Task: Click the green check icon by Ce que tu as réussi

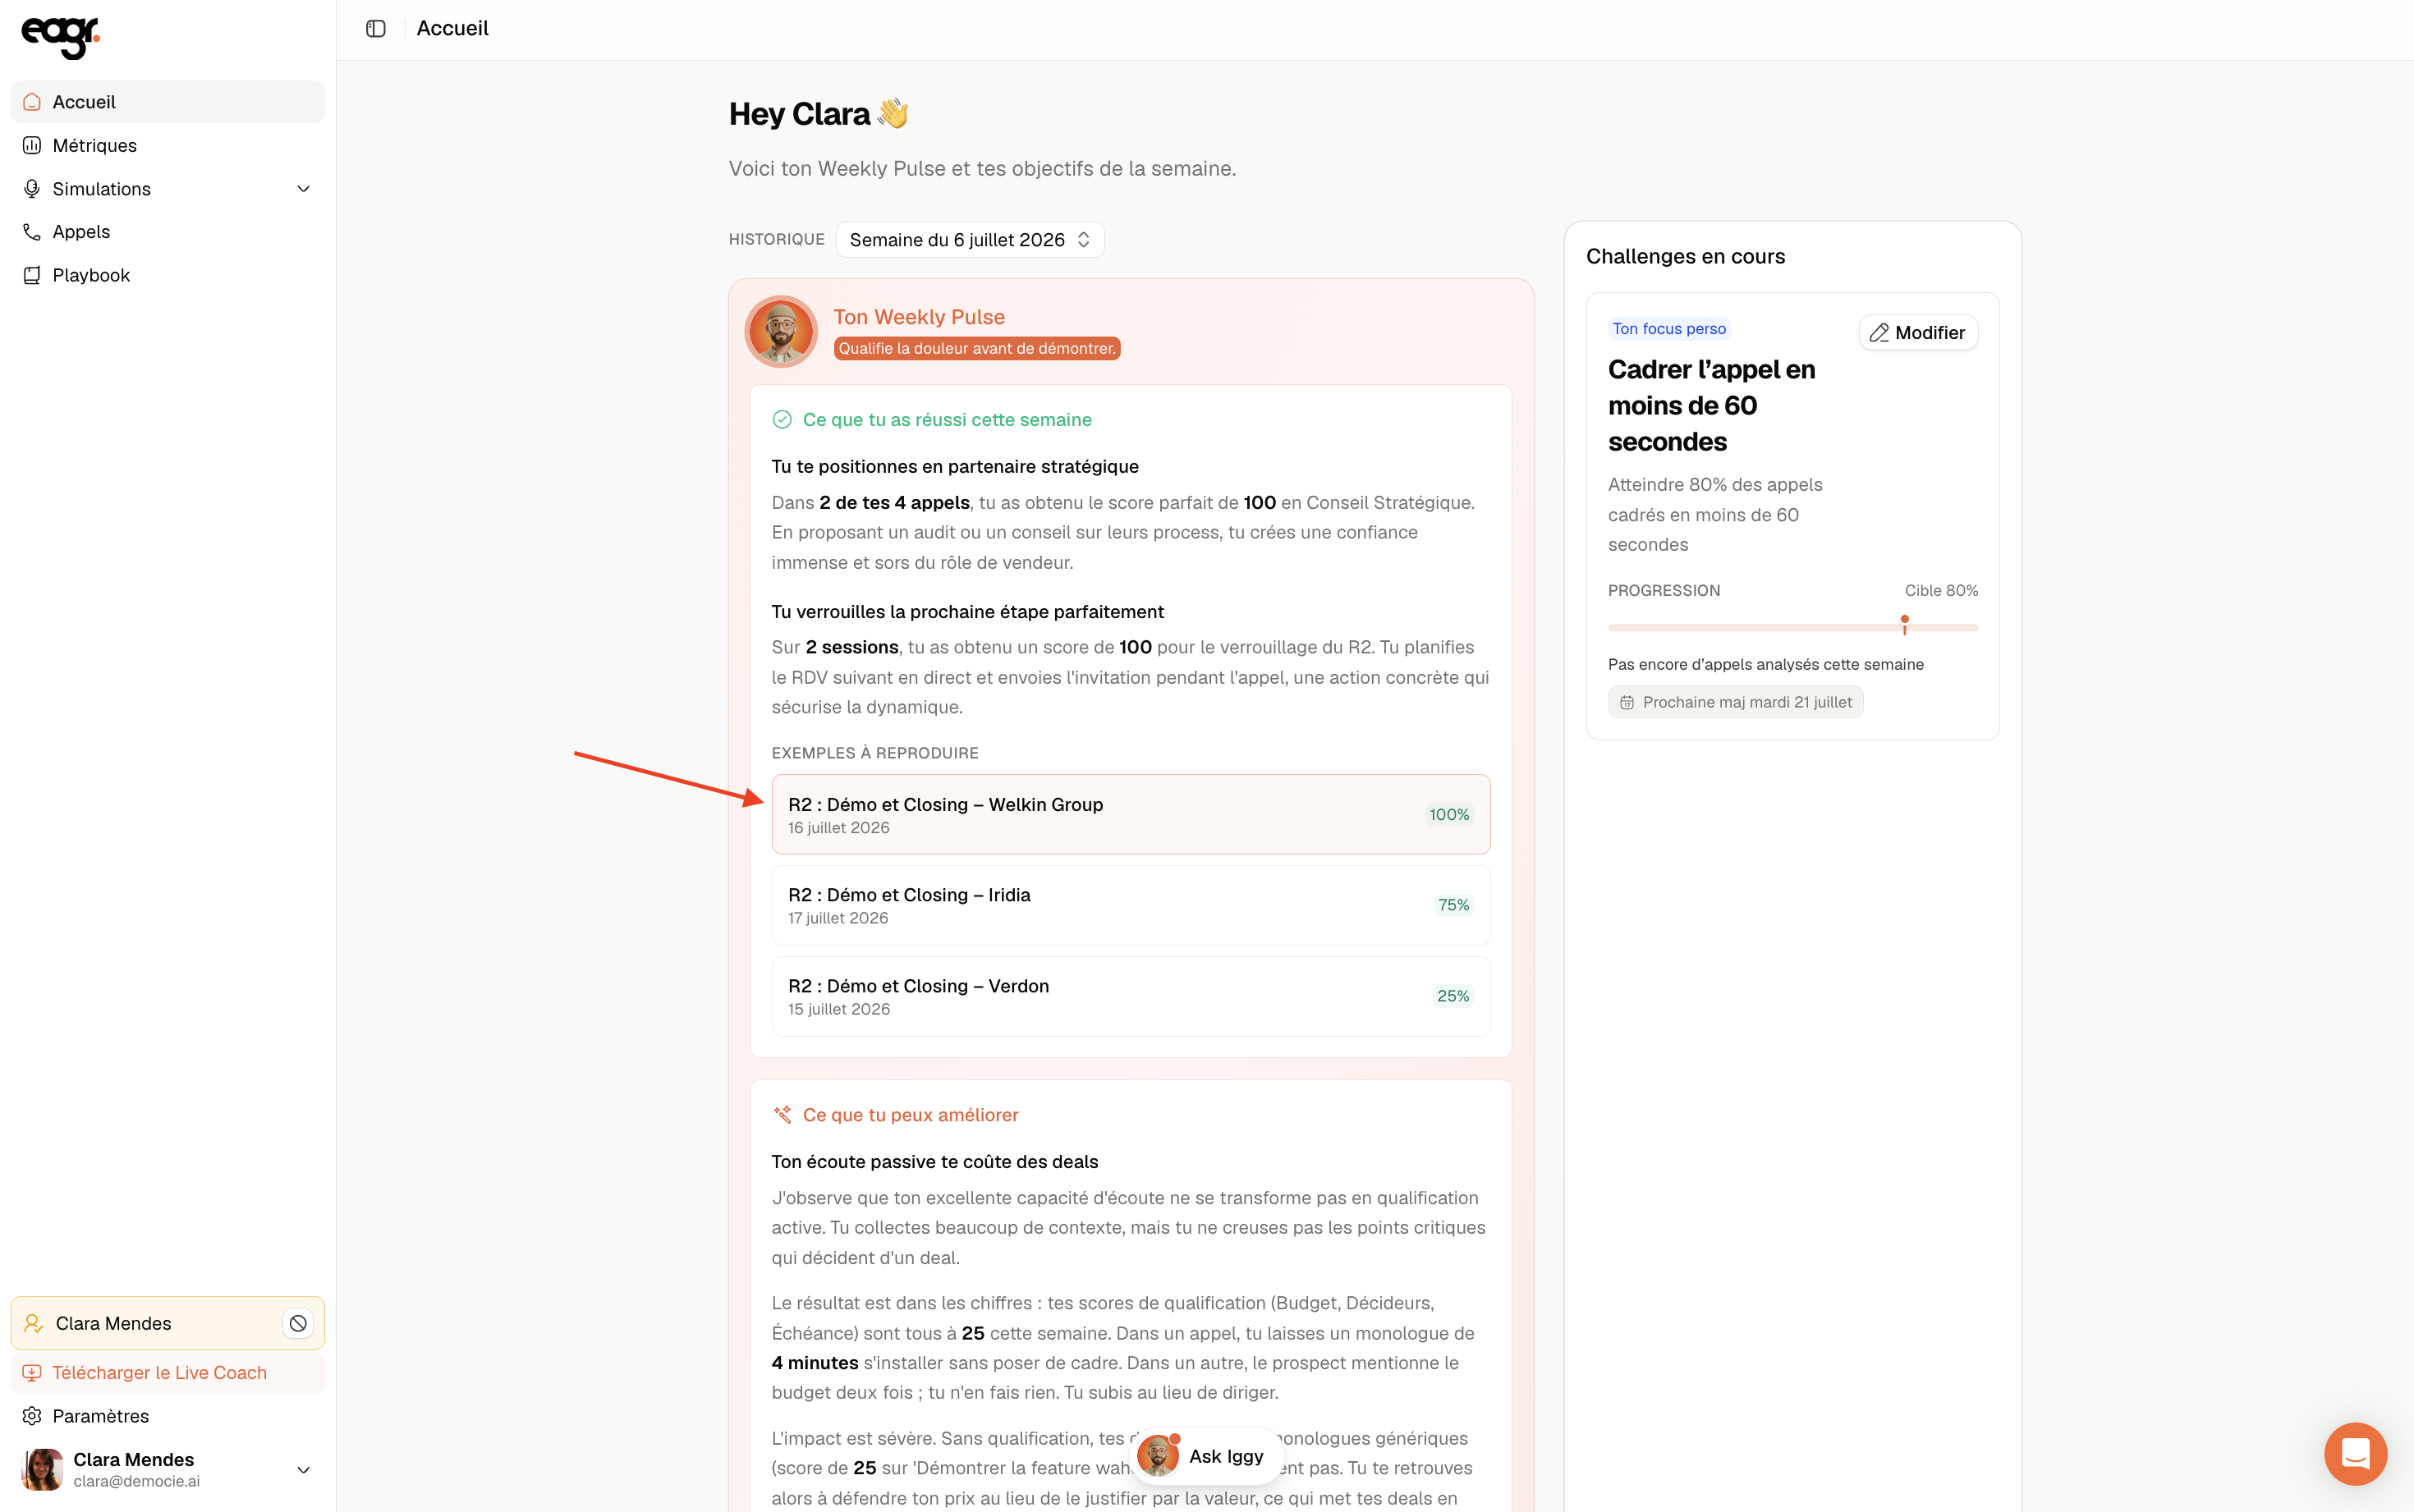Action: coord(782,420)
